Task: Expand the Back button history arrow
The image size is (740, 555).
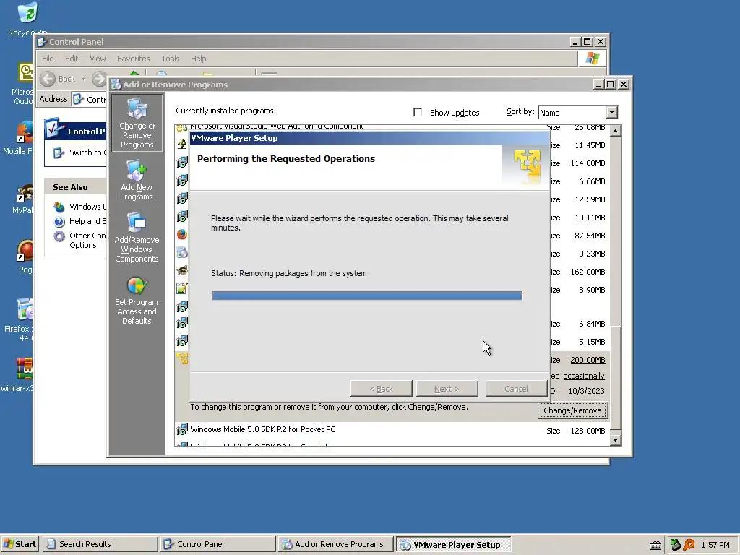Action: point(83,79)
